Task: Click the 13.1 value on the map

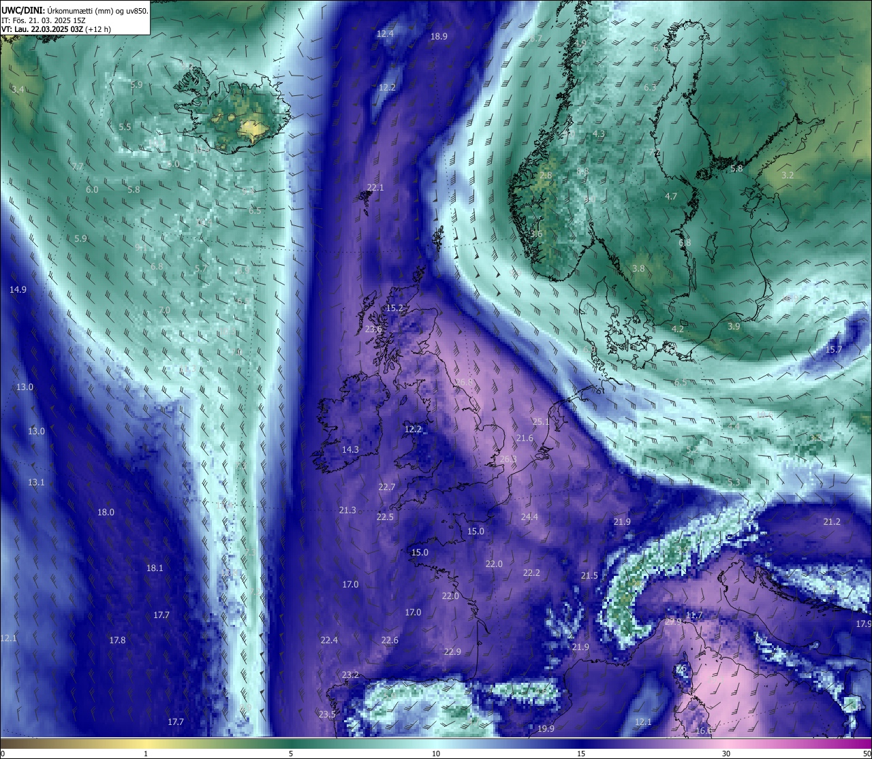Action: click(x=36, y=483)
